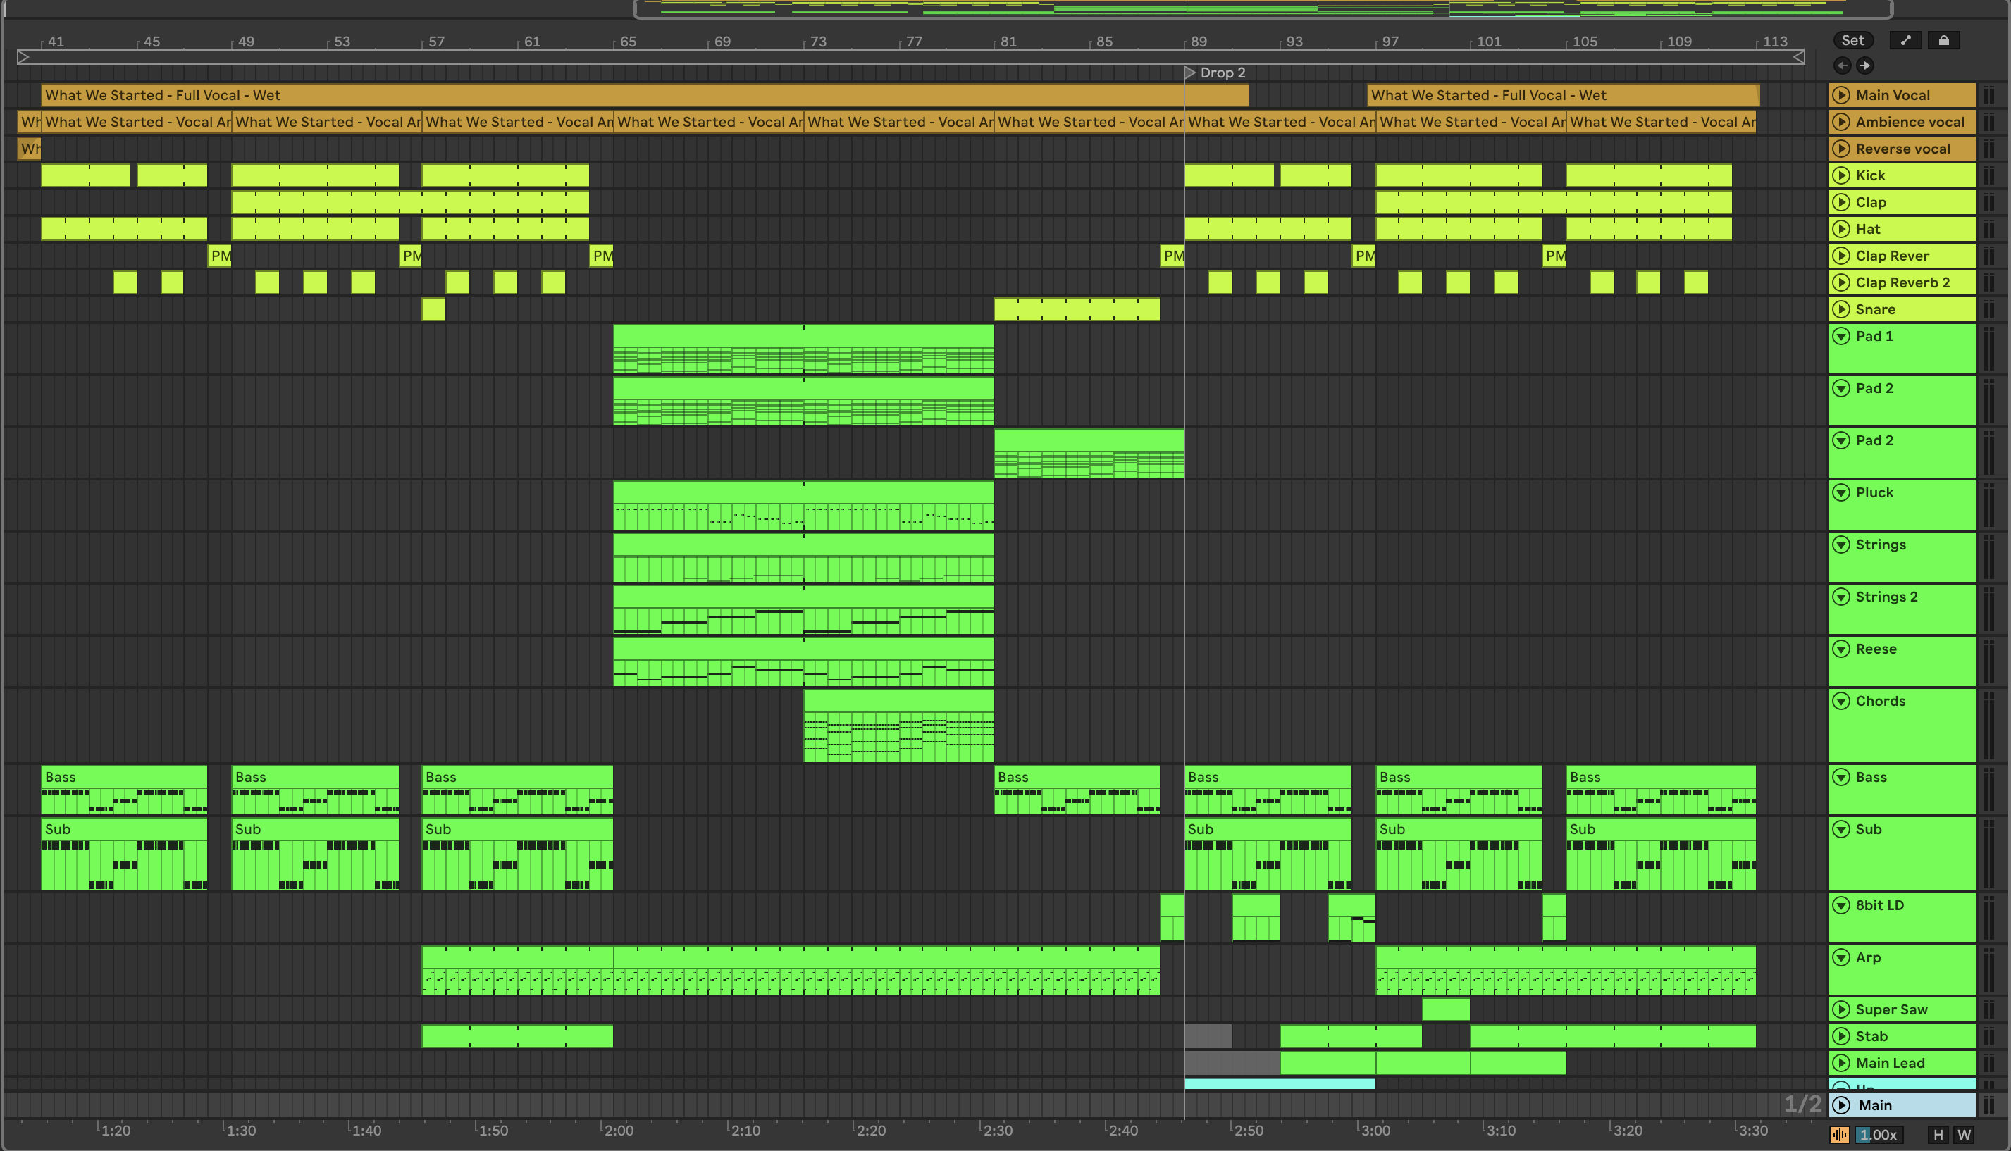This screenshot has width=2011, height=1151.
Task: Collapse the Strings 2 track
Action: [1841, 597]
